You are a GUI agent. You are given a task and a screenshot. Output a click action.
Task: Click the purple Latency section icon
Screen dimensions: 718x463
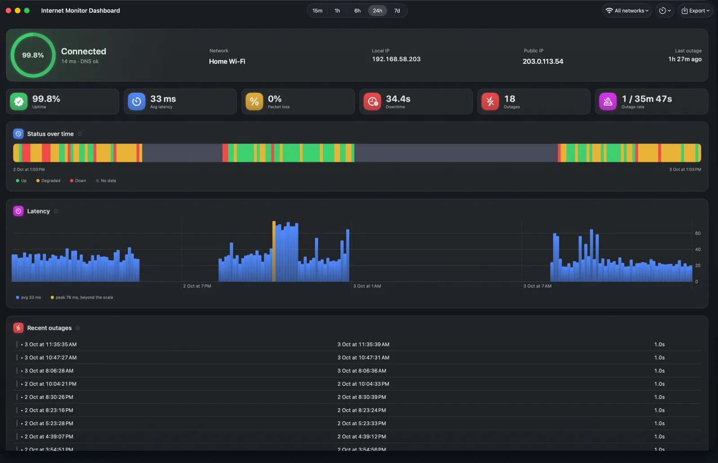[18, 211]
